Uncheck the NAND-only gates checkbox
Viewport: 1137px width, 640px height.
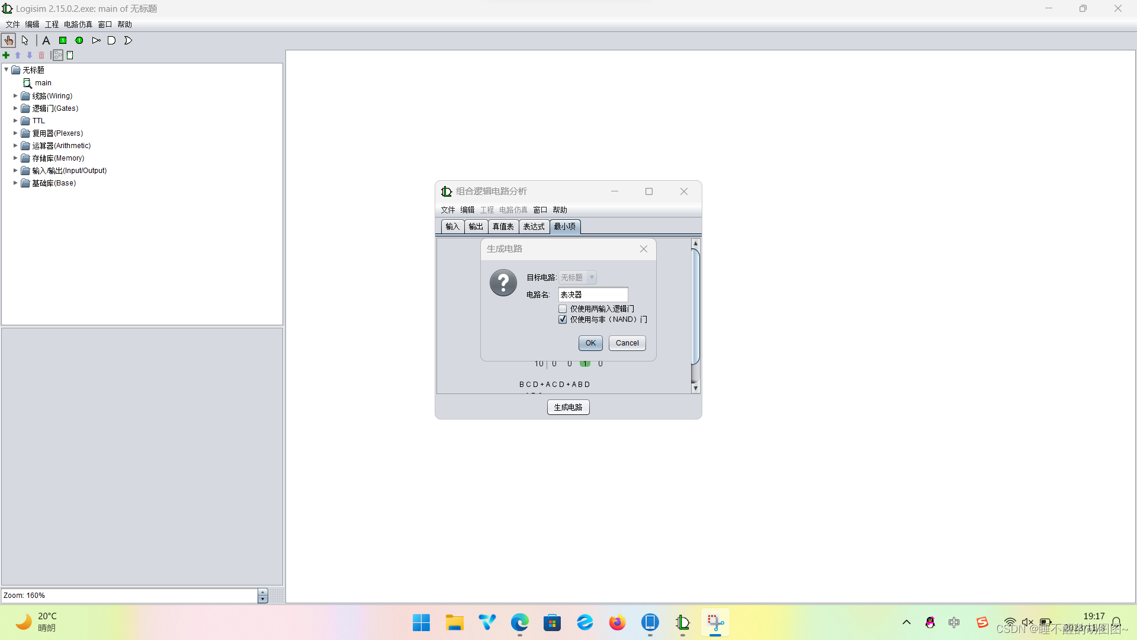[x=563, y=319]
